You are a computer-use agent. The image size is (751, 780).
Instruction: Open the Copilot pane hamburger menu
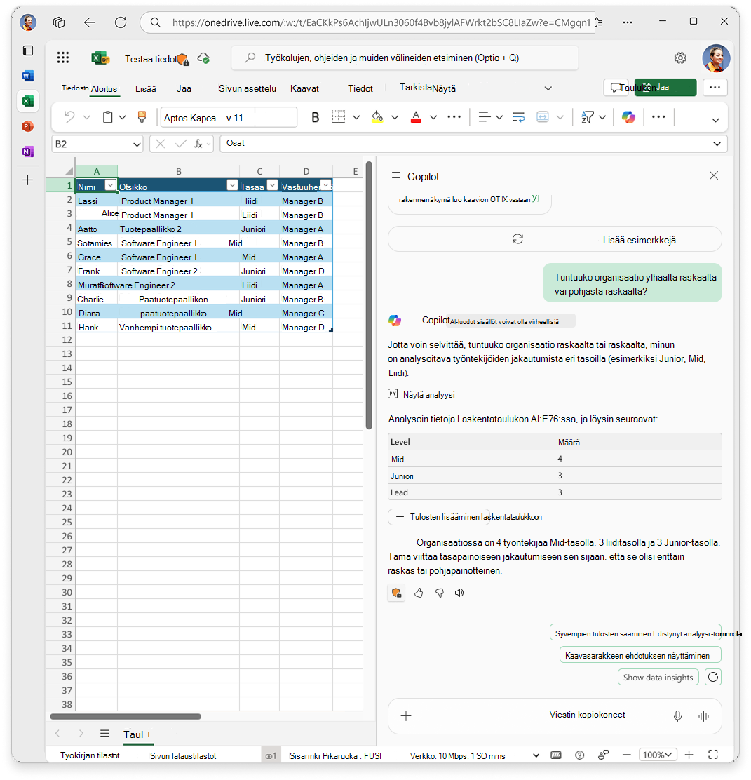(396, 175)
